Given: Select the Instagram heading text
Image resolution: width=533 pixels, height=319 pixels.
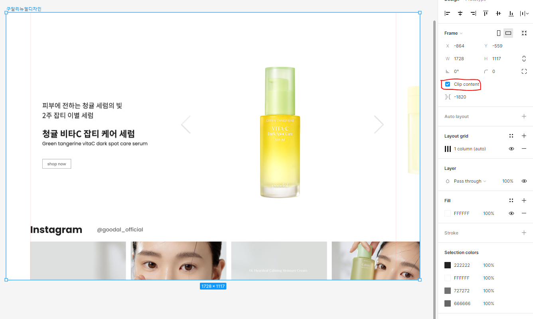Looking at the screenshot, I should [x=56, y=230].
